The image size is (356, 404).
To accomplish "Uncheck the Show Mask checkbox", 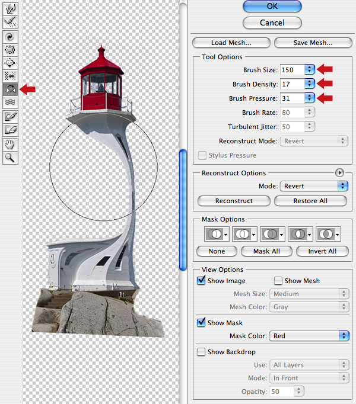I will [x=201, y=322].
